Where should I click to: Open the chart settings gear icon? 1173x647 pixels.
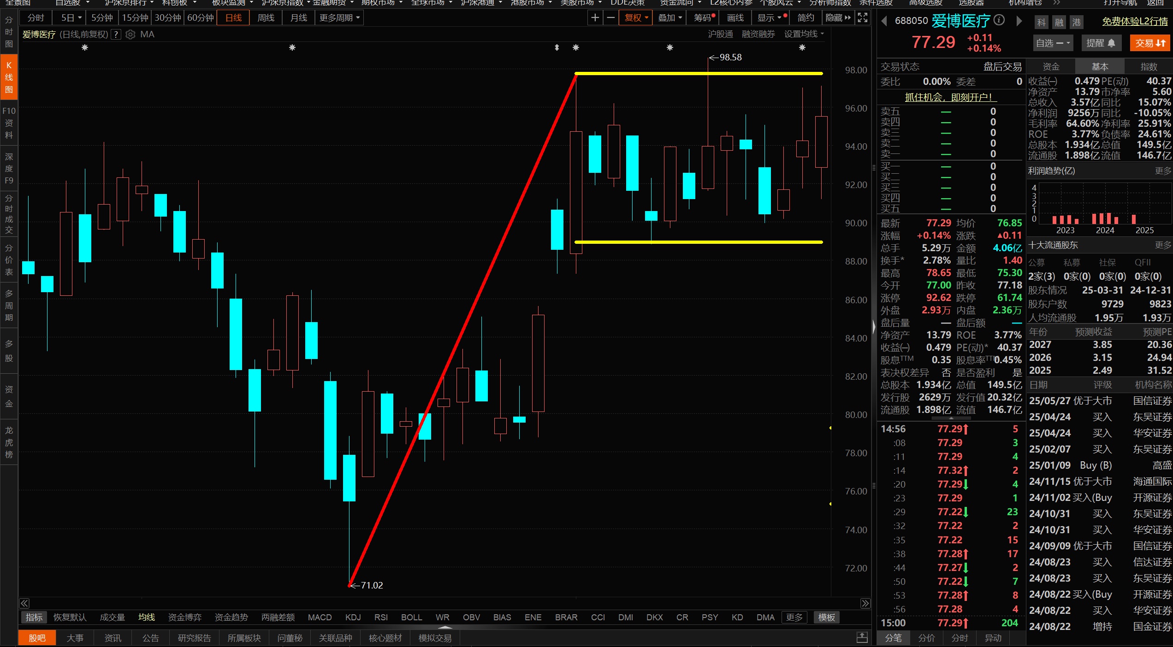pos(130,35)
